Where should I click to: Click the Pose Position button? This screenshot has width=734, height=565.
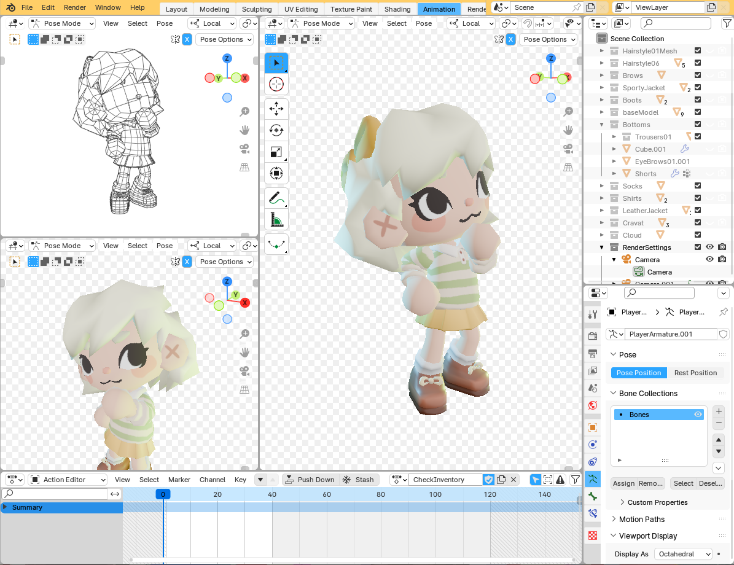tap(639, 373)
